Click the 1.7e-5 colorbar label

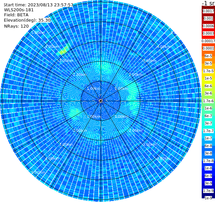(x=208, y=71)
